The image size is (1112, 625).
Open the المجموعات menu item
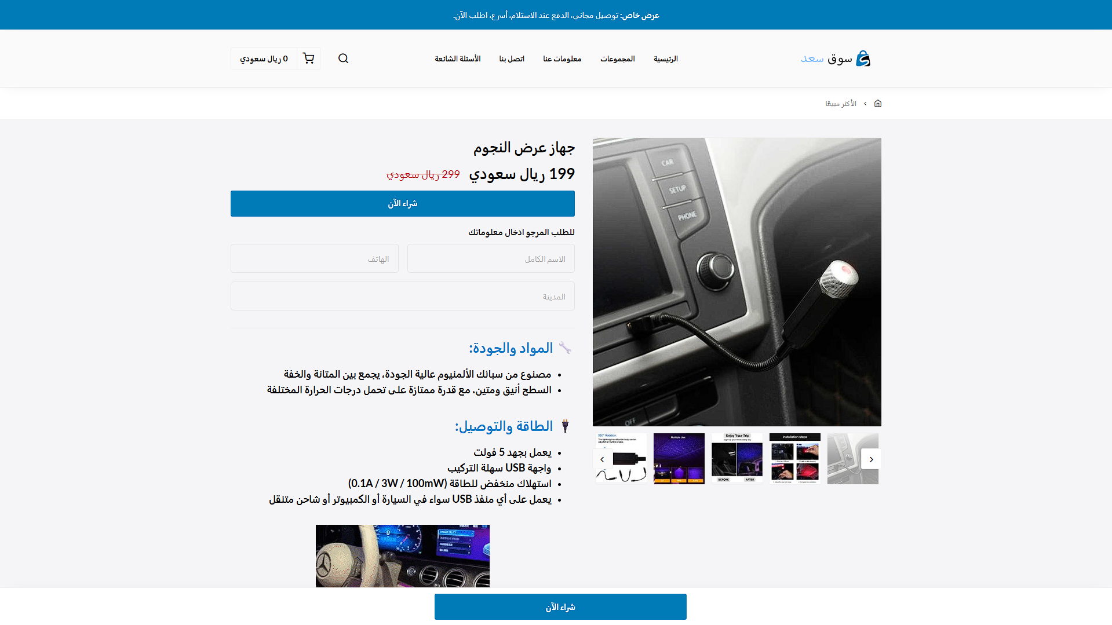[617, 59]
